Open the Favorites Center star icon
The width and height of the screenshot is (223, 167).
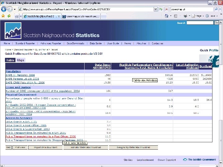click(x=3, y=16)
